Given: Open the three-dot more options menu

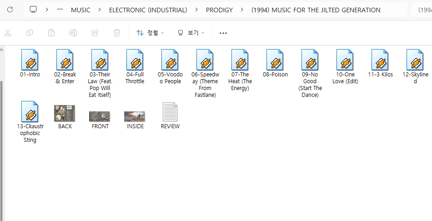Looking at the screenshot, I should coord(223,33).
